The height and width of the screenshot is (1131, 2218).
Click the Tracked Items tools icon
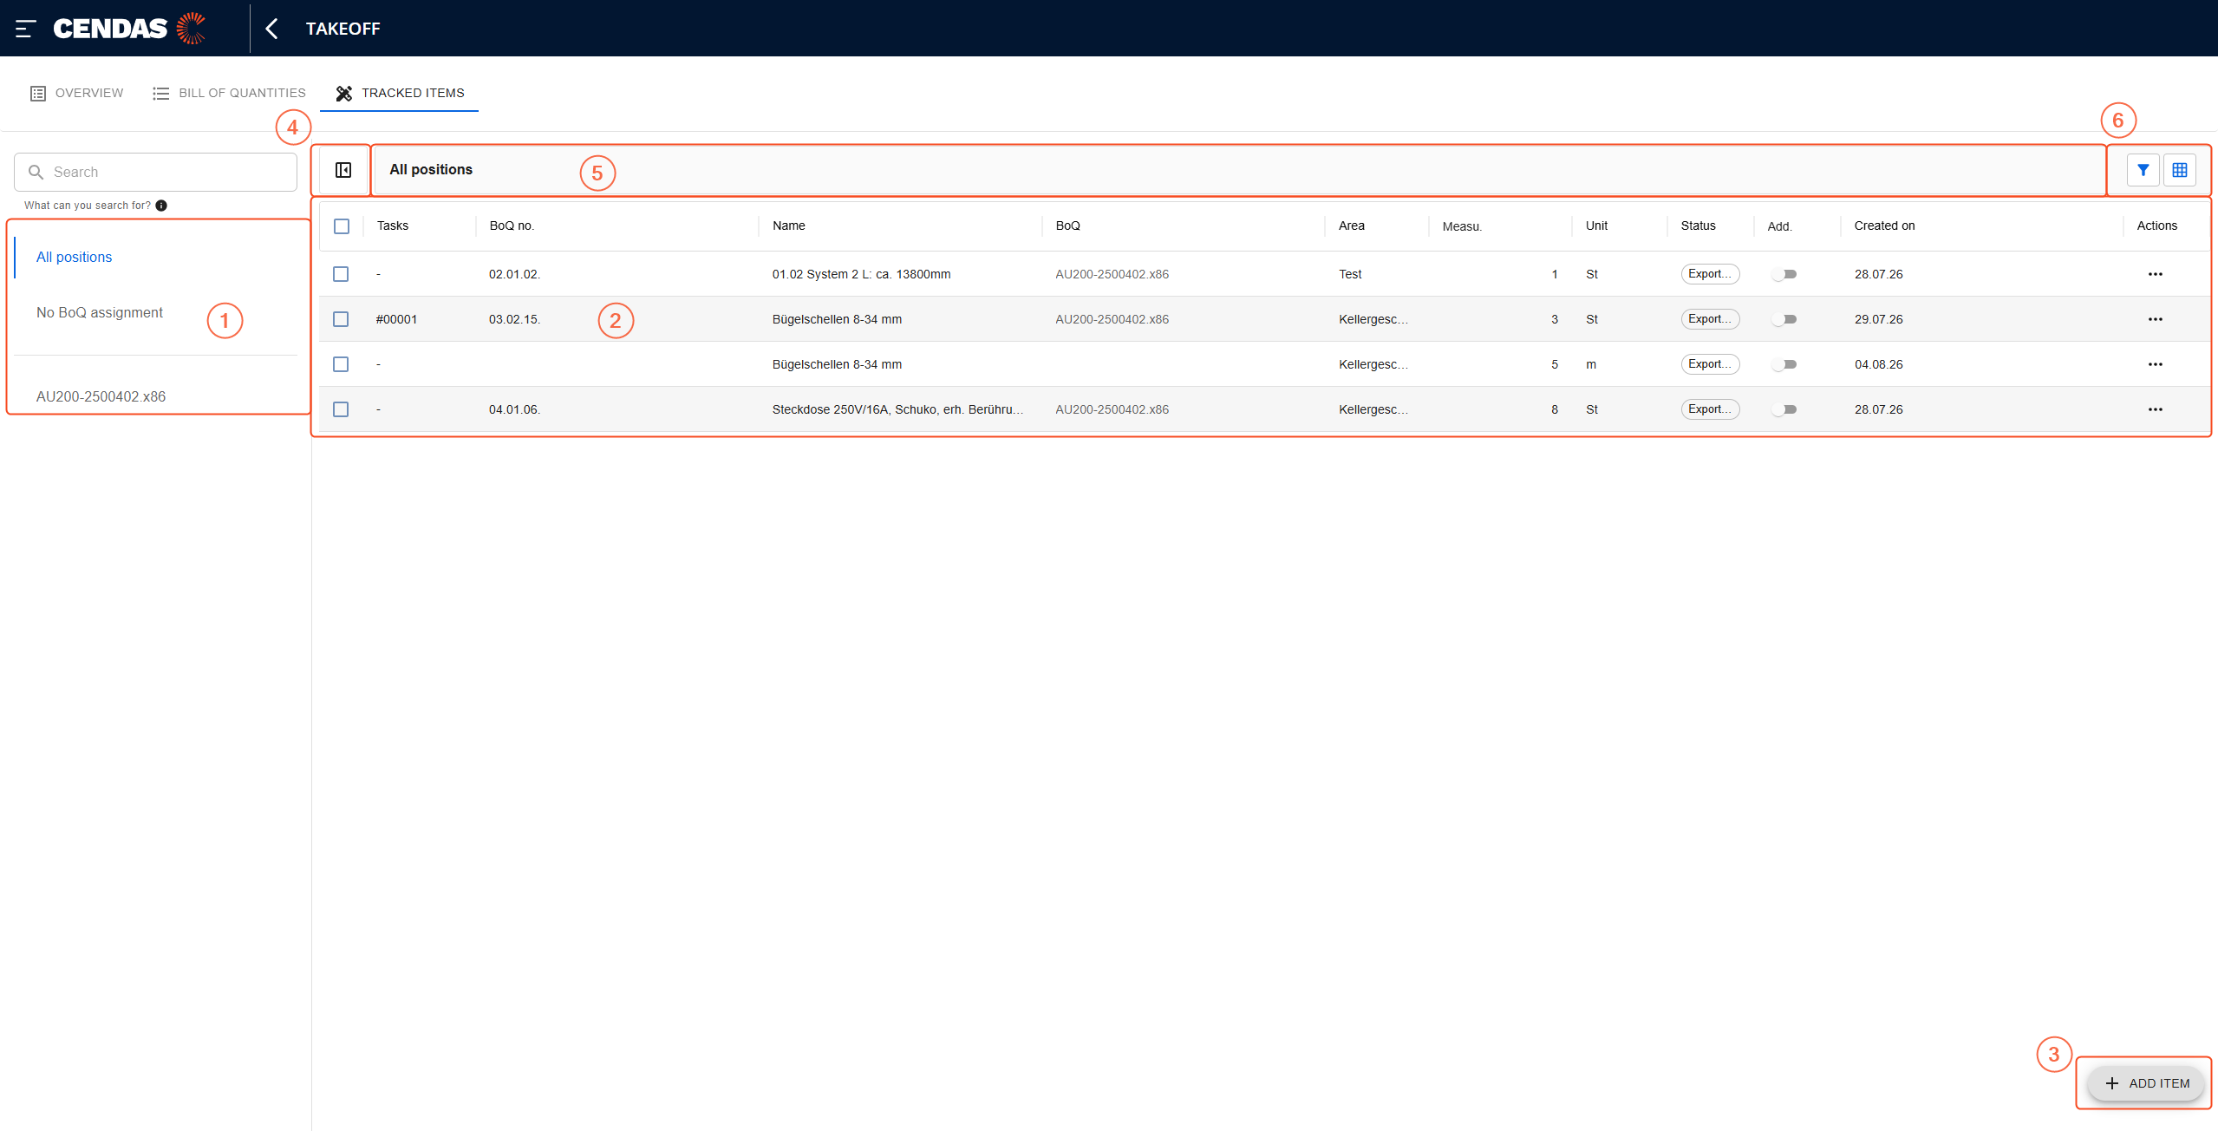[344, 94]
